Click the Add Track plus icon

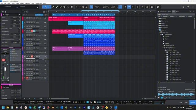coord(47,12)
